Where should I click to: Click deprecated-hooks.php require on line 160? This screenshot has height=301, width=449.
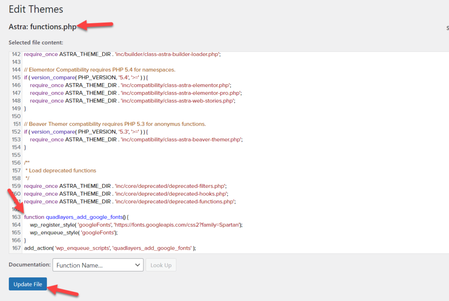(126, 193)
